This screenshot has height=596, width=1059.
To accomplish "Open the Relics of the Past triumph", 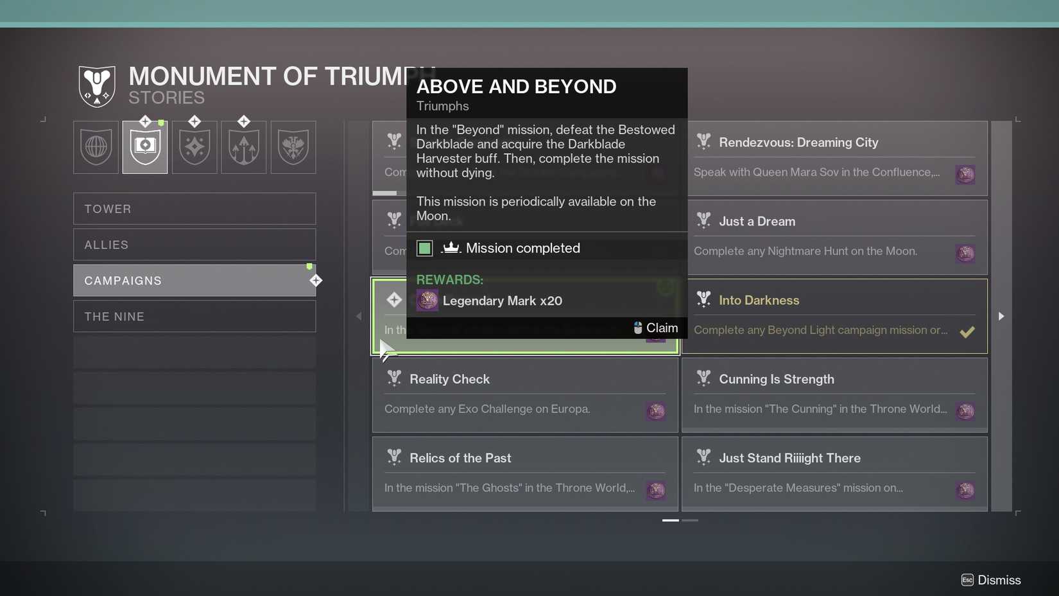I will [x=525, y=474].
